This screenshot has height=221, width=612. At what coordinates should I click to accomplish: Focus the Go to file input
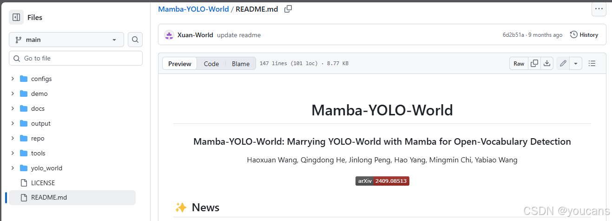click(x=76, y=58)
